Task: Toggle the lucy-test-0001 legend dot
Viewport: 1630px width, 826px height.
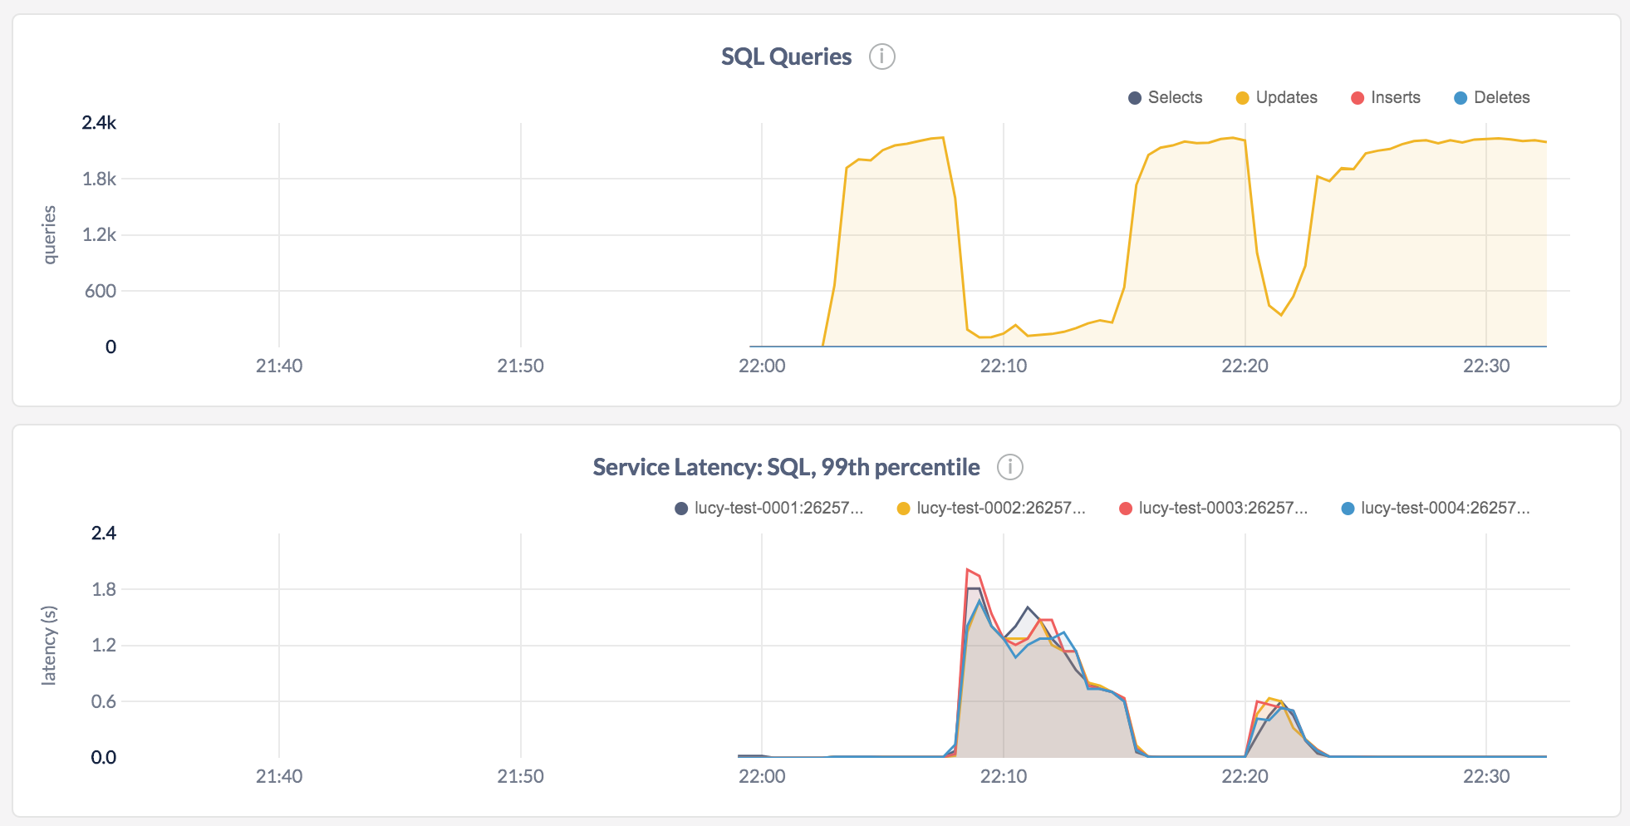Action: pos(681,509)
